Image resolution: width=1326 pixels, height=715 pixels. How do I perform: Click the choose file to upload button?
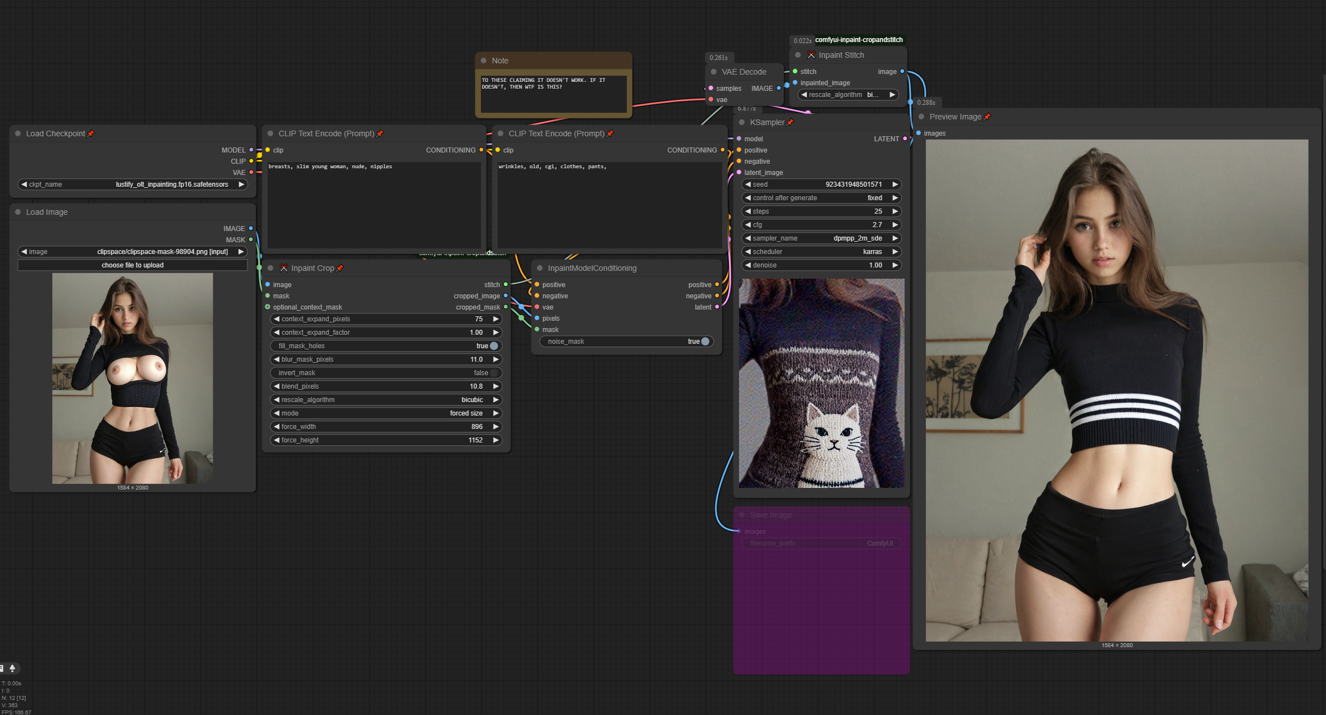pos(132,265)
